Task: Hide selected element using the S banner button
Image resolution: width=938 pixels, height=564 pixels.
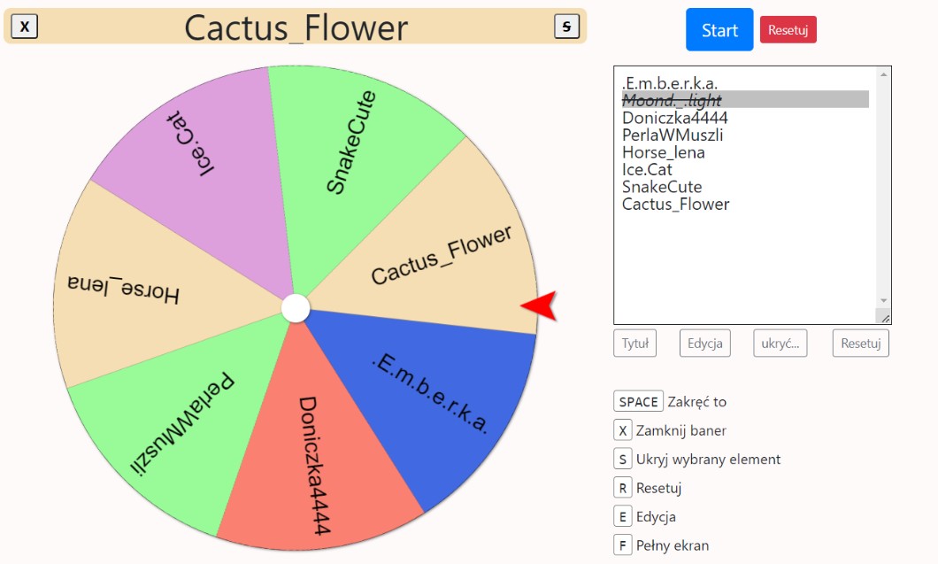Action: click(x=566, y=27)
